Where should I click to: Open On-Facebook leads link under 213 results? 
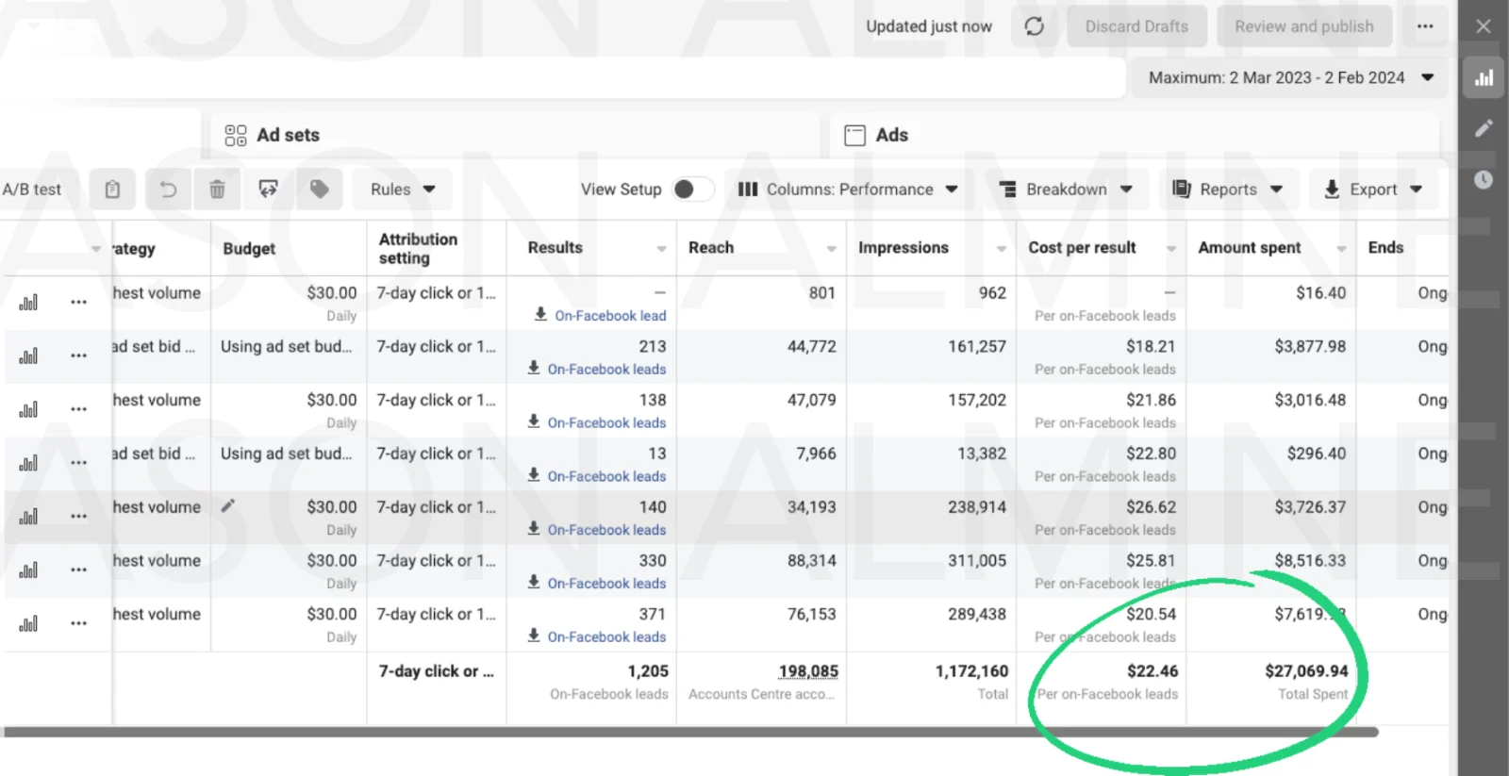(x=606, y=370)
